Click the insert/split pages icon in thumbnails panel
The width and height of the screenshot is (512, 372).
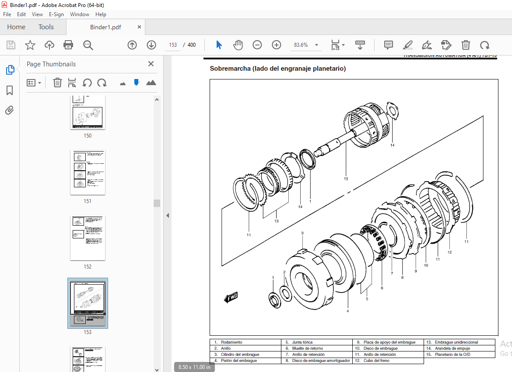coord(72,83)
